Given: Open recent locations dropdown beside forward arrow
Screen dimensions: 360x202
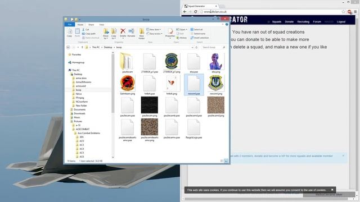Looking at the screenshot, I should click(x=78, y=47).
